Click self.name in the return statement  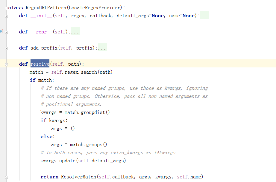click(189, 177)
